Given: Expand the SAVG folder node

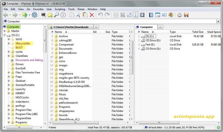Looking at the screenshot, I should coord(9,39).
